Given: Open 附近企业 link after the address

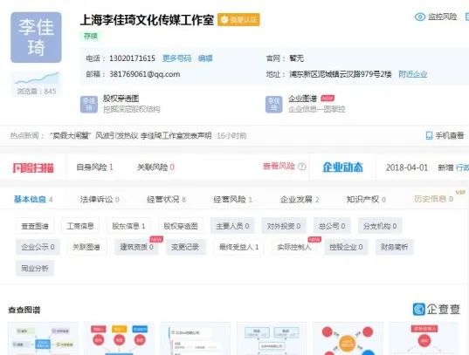Looking at the screenshot, I should point(413,74).
